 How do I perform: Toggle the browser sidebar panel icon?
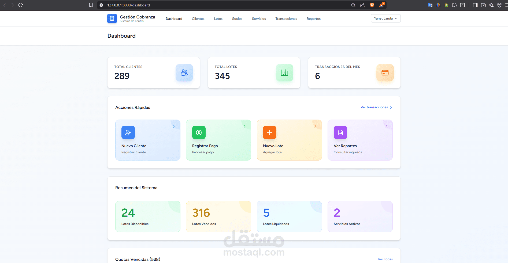[475, 5]
